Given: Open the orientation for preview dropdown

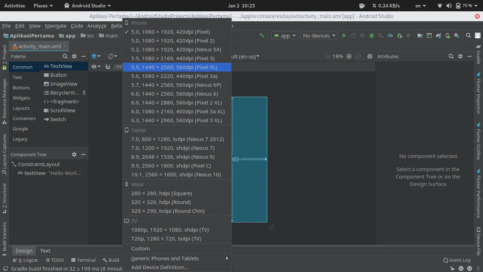Looking at the screenshot, I should click(x=112, y=56).
